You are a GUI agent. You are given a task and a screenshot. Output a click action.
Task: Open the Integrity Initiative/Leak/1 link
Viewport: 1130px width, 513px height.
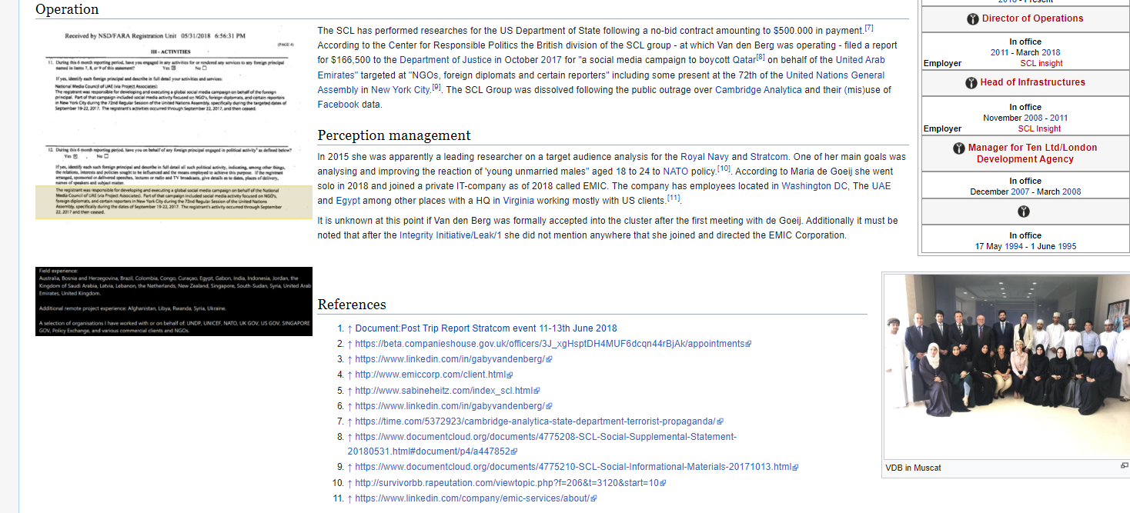point(450,235)
